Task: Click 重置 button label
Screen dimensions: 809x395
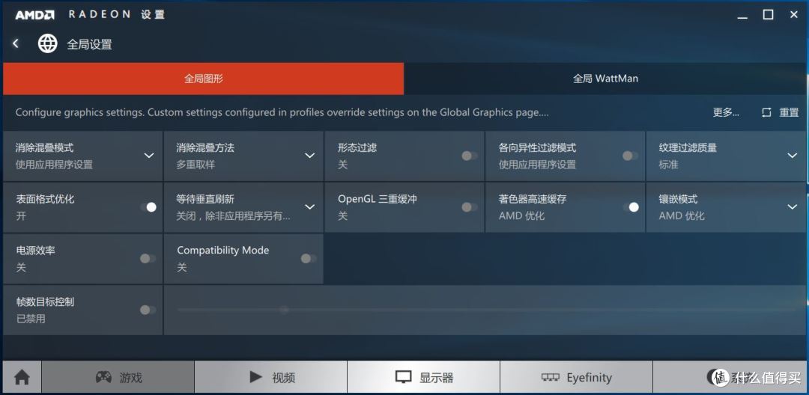Action: tap(789, 112)
